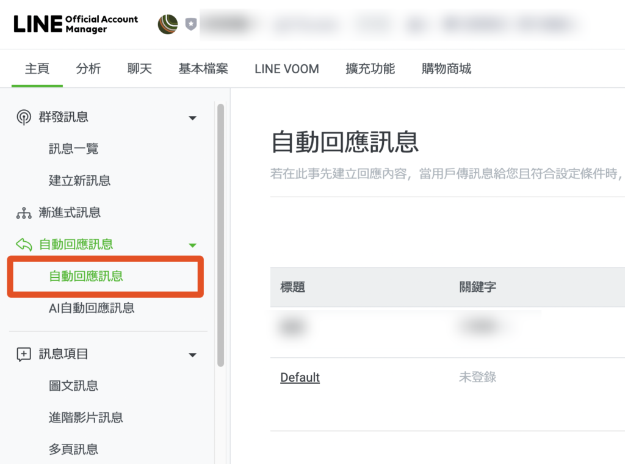Open 多頁訊息 in the sidebar
The height and width of the screenshot is (464, 625).
click(x=74, y=449)
